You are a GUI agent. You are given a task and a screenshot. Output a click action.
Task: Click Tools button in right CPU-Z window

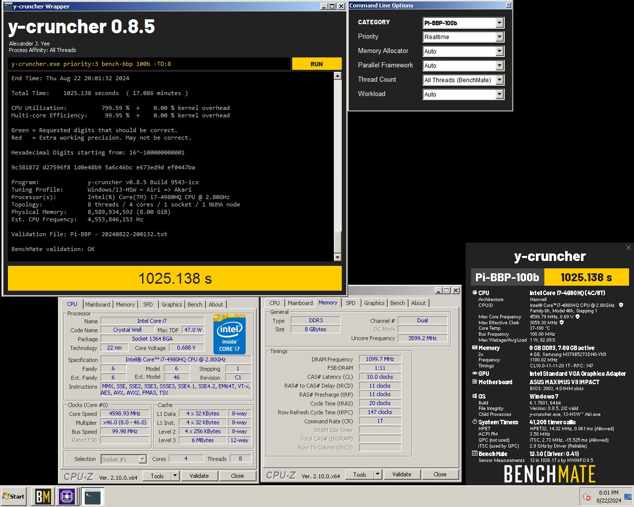[360, 474]
